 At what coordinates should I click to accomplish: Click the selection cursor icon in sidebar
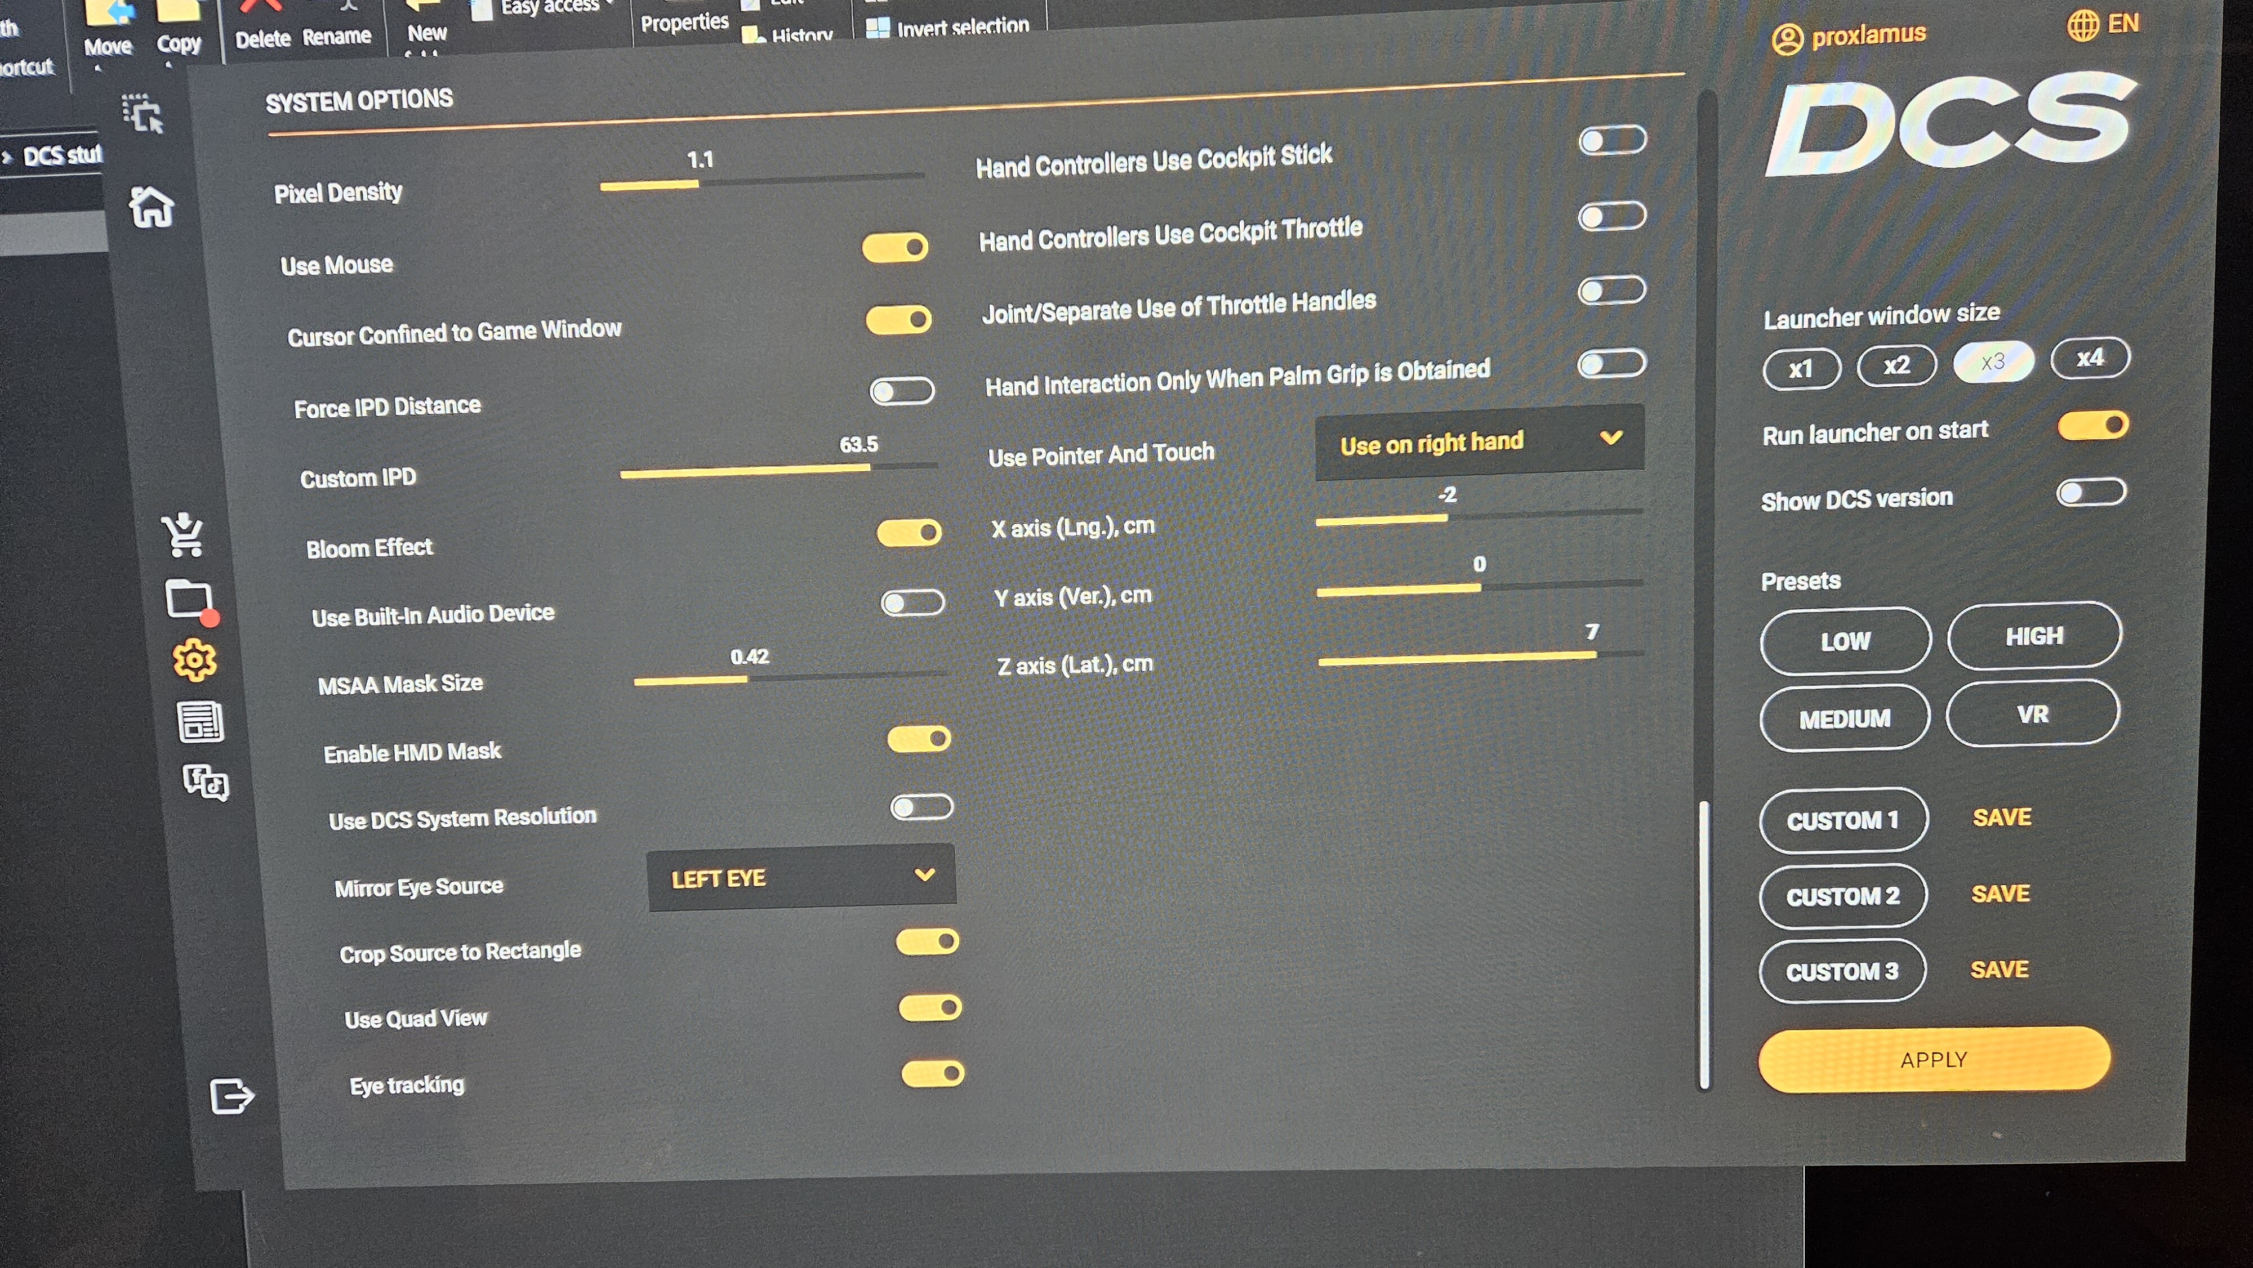click(x=143, y=114)
